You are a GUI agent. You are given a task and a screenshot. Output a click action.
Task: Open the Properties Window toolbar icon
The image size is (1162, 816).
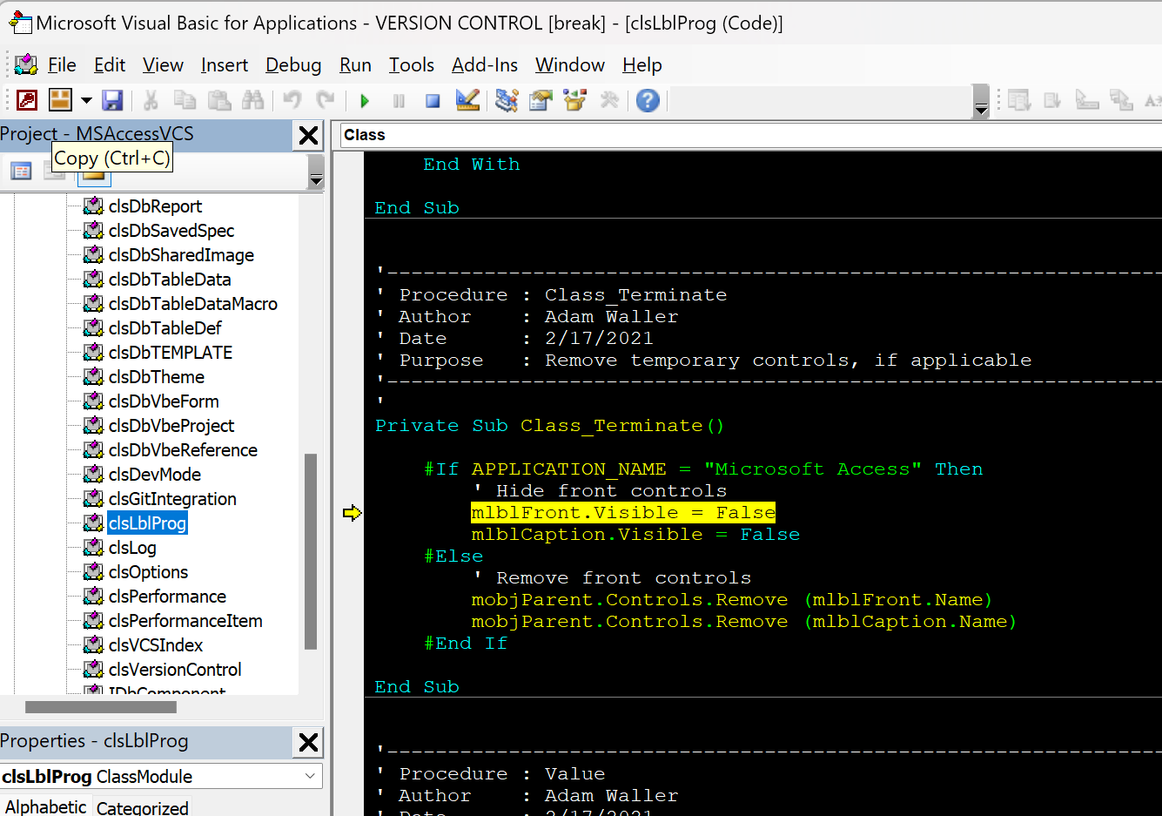click(x=541, y=101)
